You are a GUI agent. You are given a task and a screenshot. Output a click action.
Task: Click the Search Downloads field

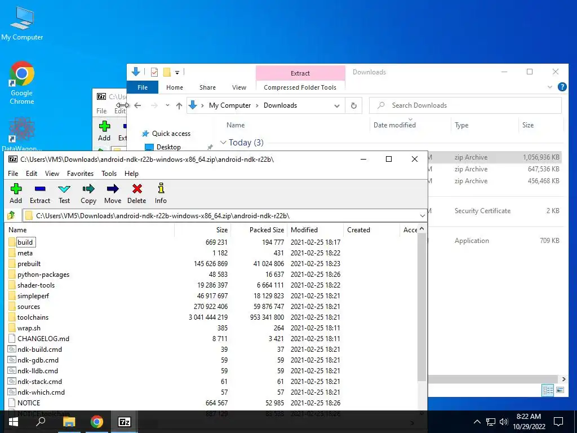(x=465, y=105)
